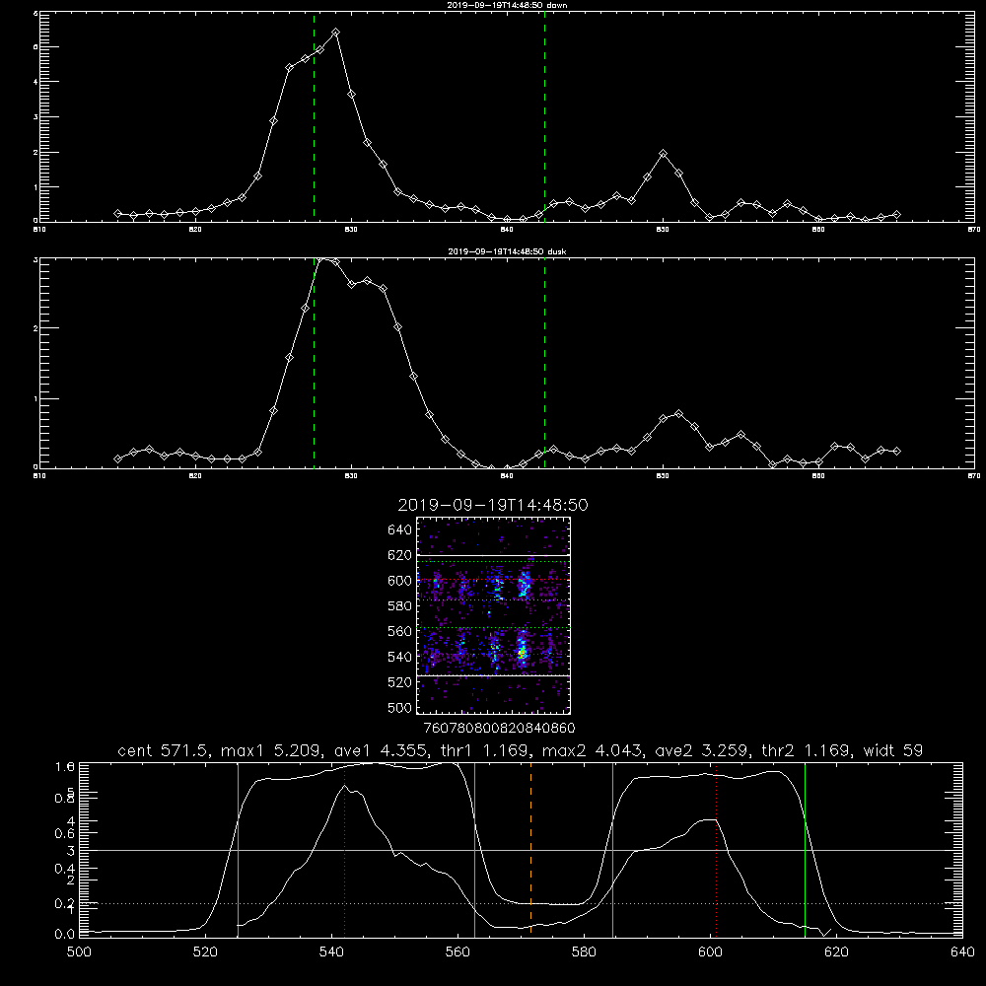
Task: Click bottom plot y-axis label "0.0"
Action: click(x=65, y=934)
